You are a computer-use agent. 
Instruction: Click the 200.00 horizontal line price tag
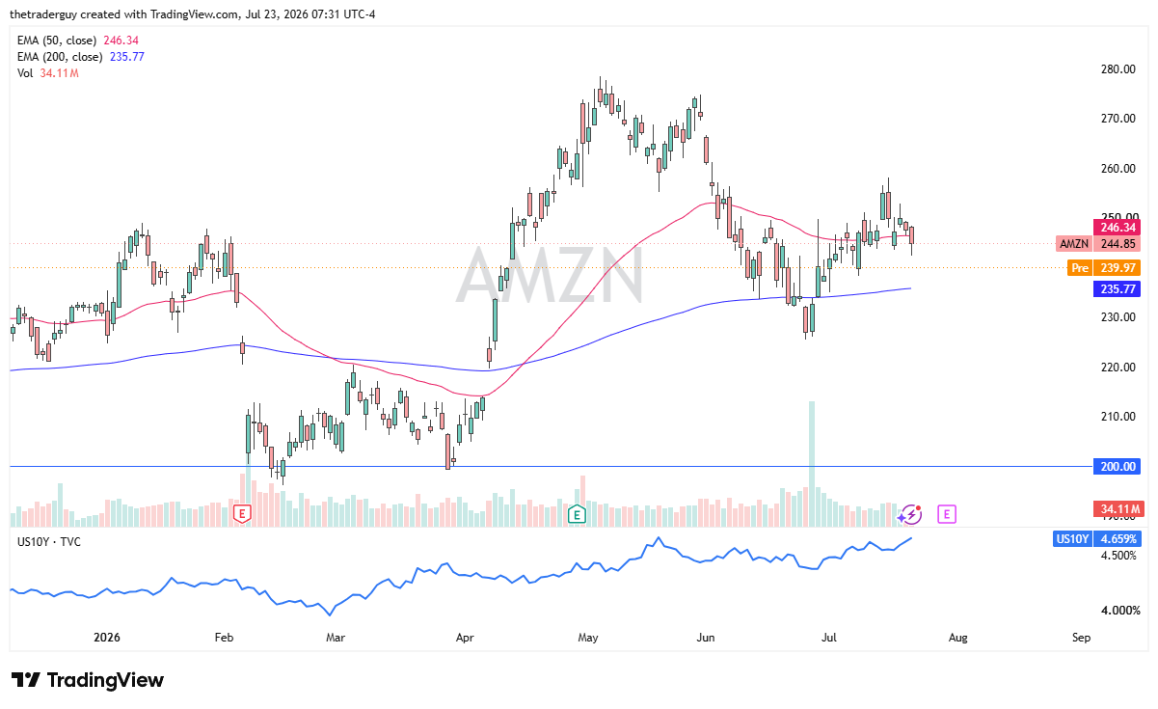[1117, 466]
